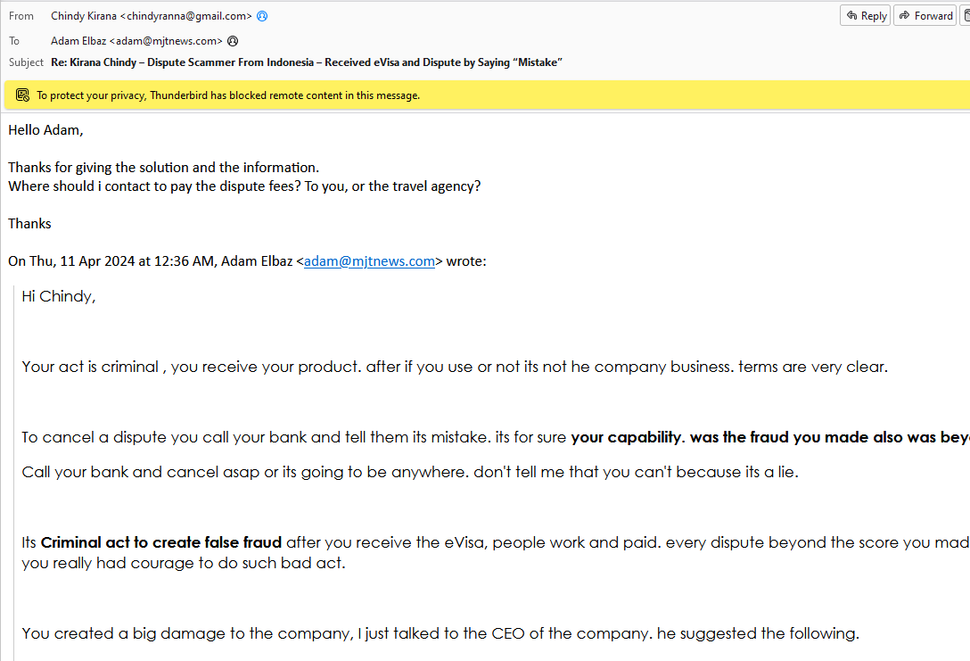Click the bold "Criminal act to create false fraud" text
This screenshot has height=661, width=970.
tap(161, 542)
